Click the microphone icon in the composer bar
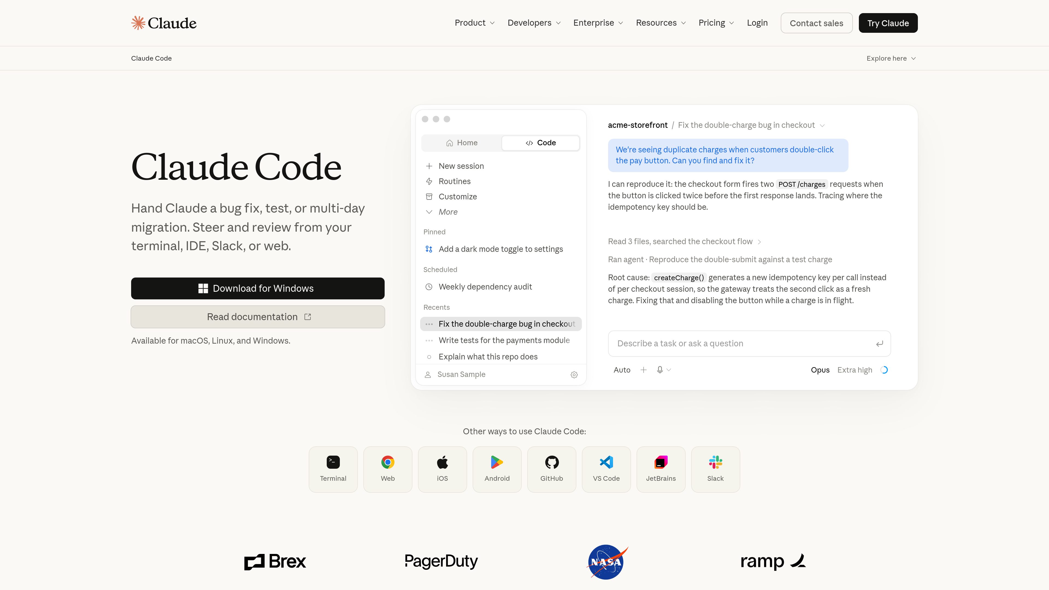Screen dimensions: 1049x590 tap(660, 370)
